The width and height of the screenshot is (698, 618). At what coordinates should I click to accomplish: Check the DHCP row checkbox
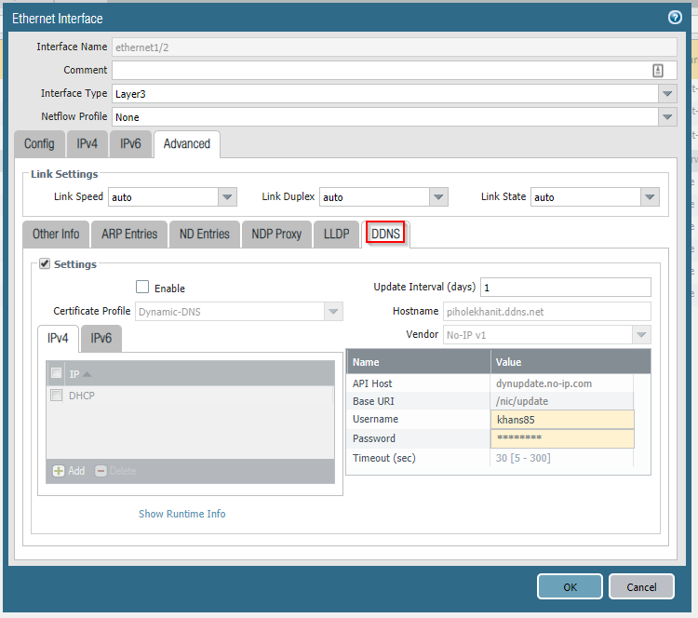(57, 396)
